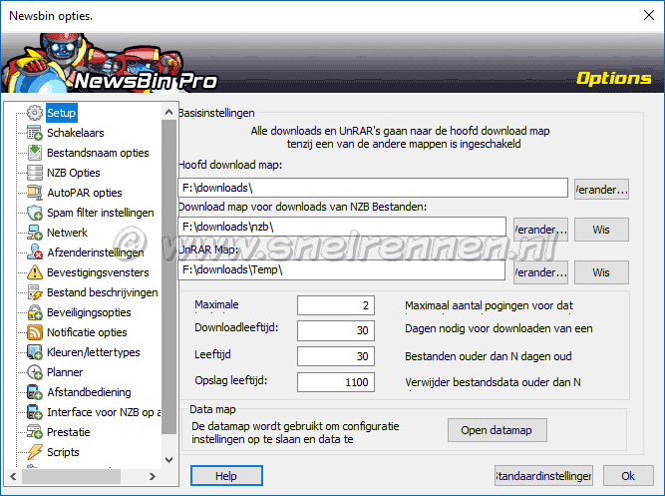This screenshot has width=665, height=496.
Task: Close the Newsbin opties dialog
Action: 648,15
